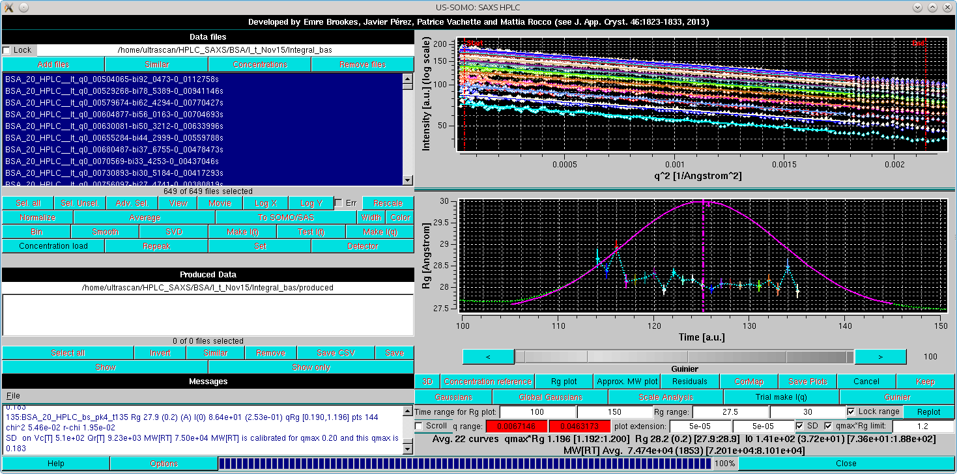Click the View button
This screenshot has height=474, width=957.
pyautogui.click(x=178, y=203)
